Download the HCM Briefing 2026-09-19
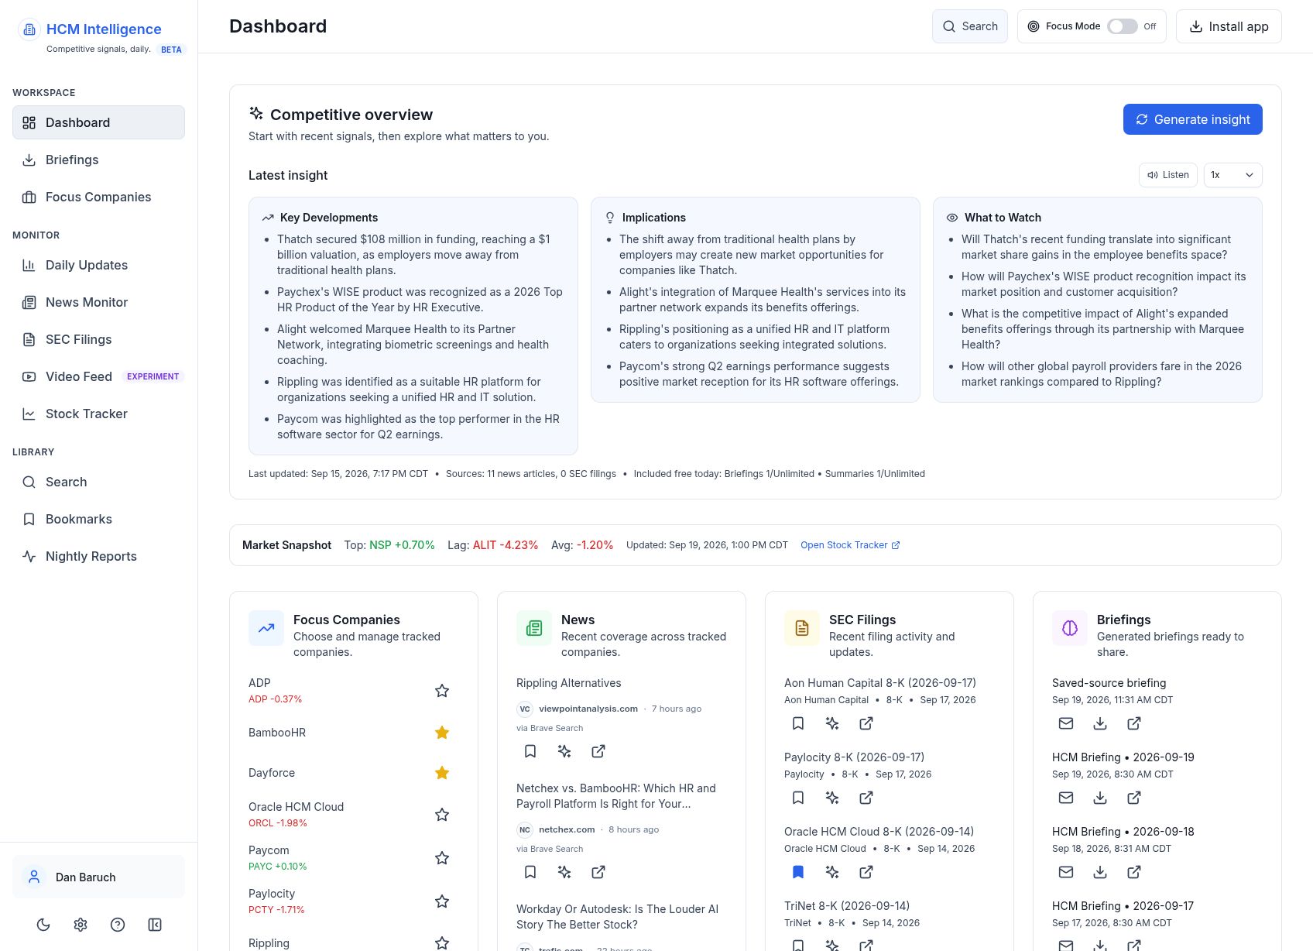 pos(1100,798)
